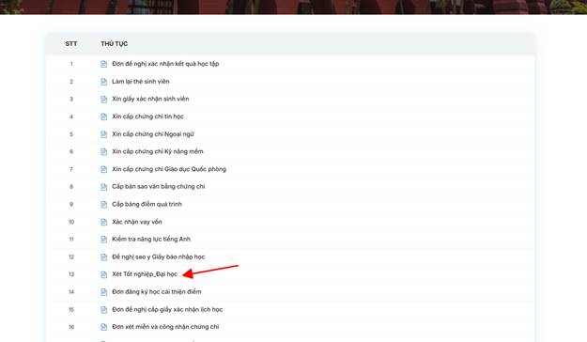The image size is (587, 342).
Task: Open Xin cấp chứng chỉ Giáo dục Quốc phòng
Action: tap(169, 169)
